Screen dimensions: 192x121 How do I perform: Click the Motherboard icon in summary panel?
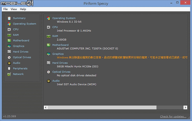pyautogui.click(x=49, y=45)
